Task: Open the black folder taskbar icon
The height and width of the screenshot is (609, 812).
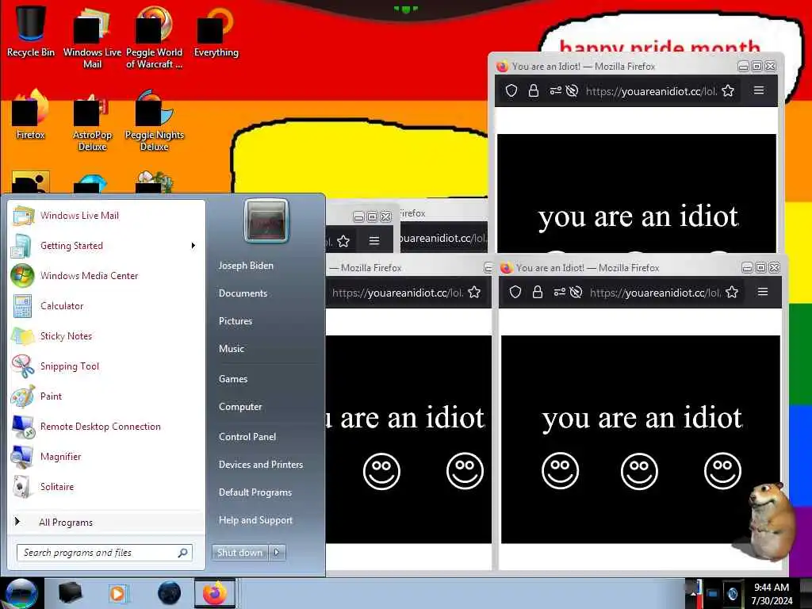Action: (71, 593)
